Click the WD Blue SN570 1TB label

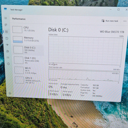[x=112, y=32]
